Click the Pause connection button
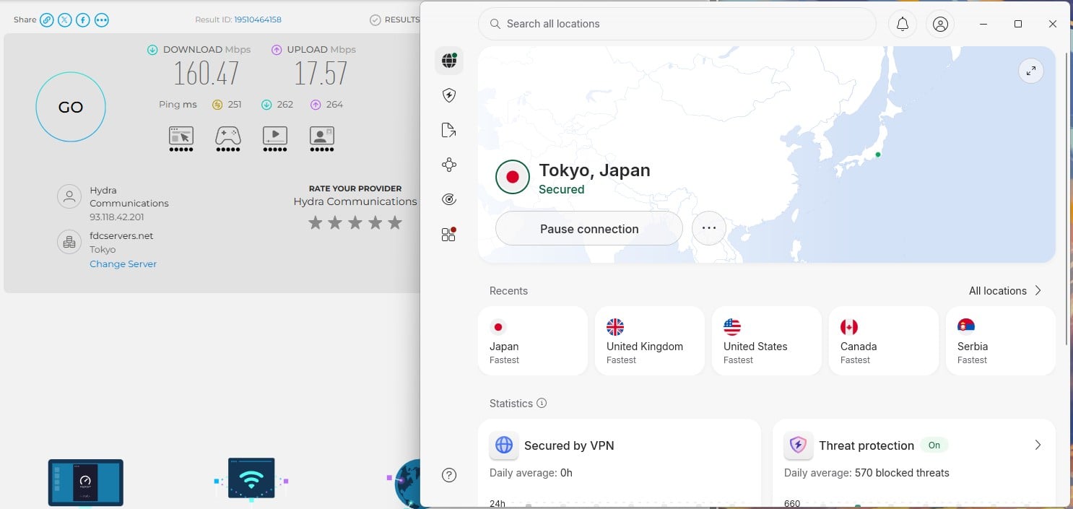The width and height of the screenshot is (1073, 509). (589, 229)
